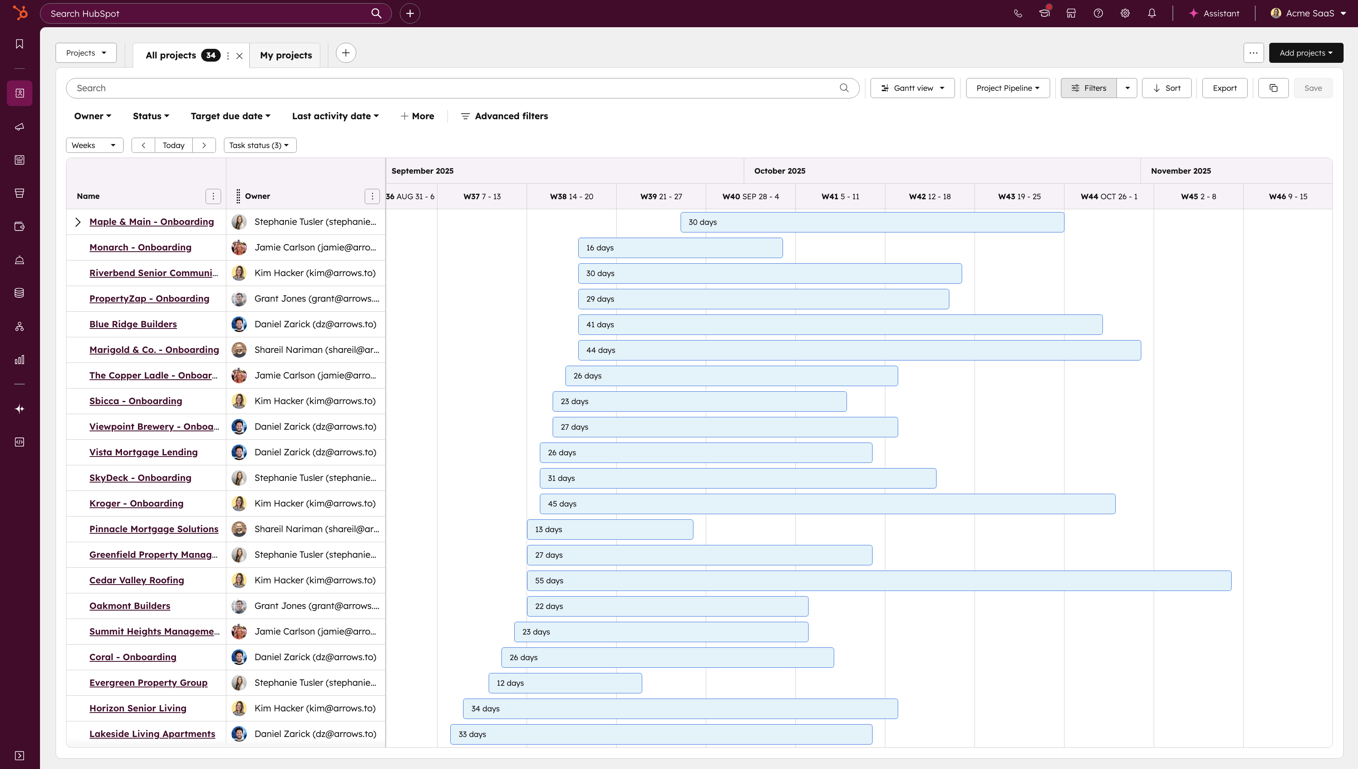Open the Task status (3) dropdown
The width and height of the screenshot is (1358, 769).
coord(260,145)
